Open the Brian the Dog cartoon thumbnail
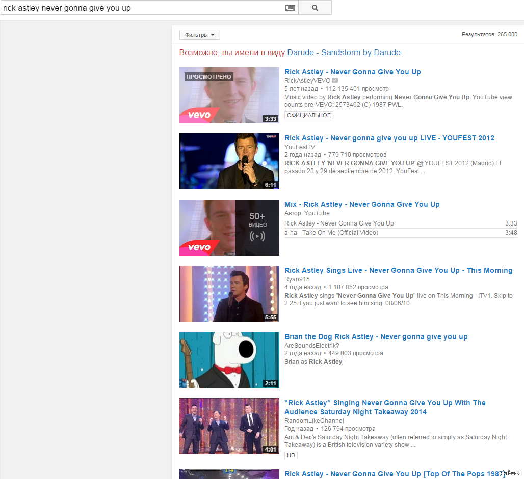524x479 pixels. click(x=229, y=360)
